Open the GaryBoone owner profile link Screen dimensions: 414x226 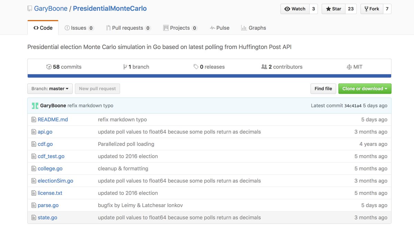tap(51, 9)
